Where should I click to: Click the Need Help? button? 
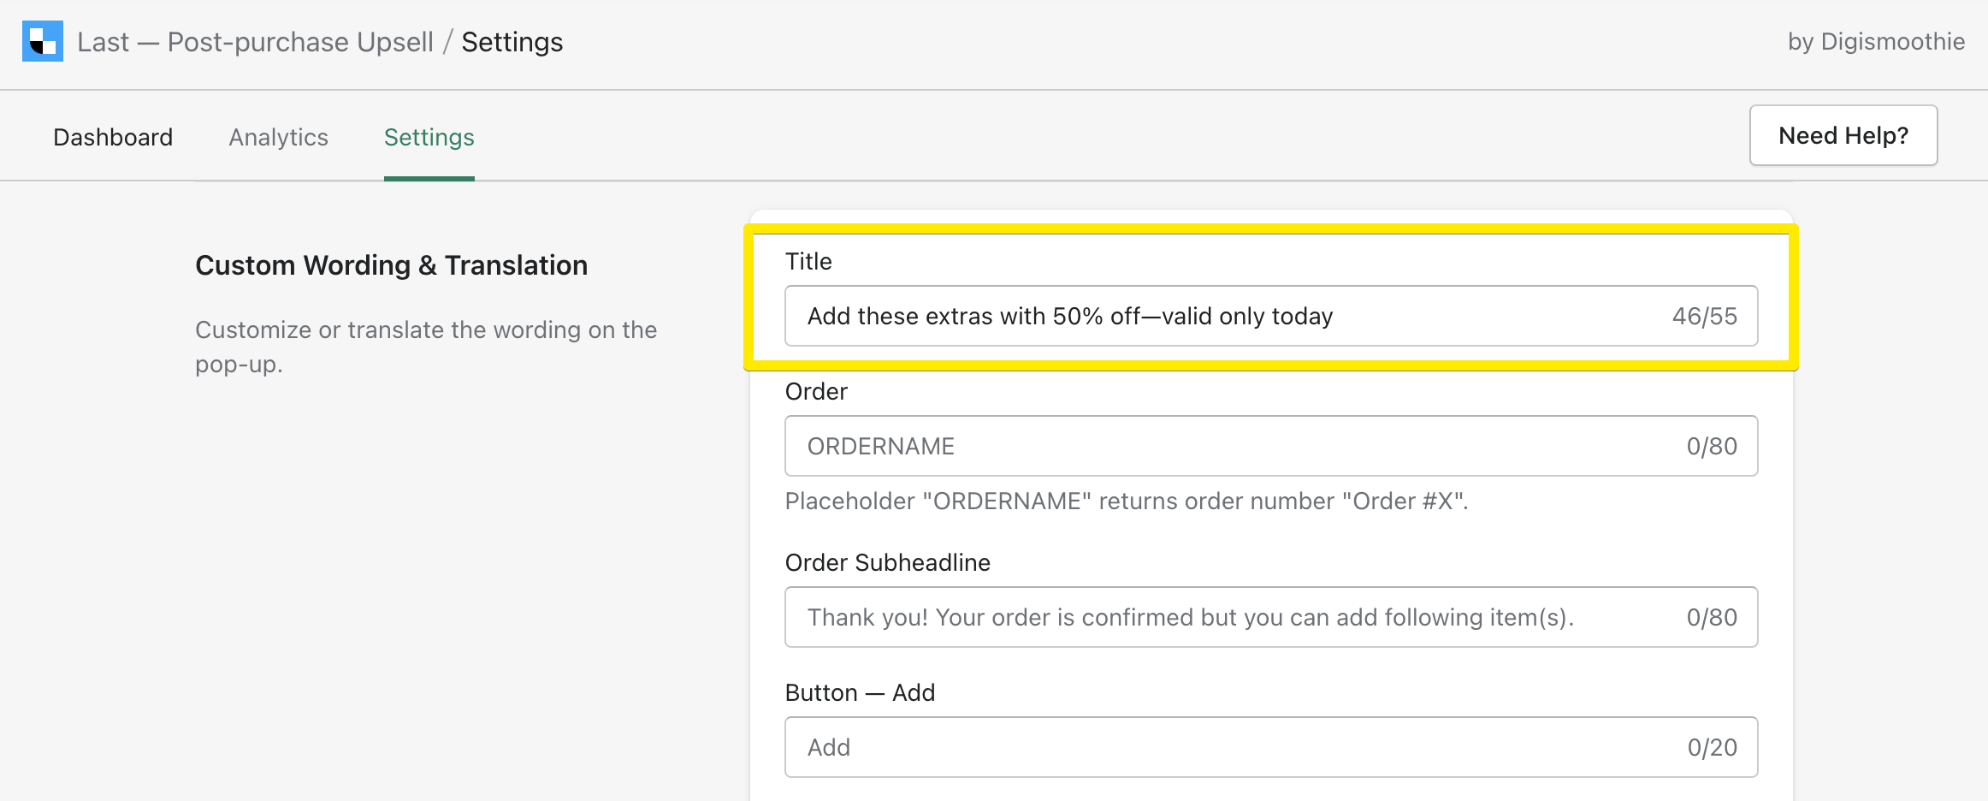(1843, 134)
